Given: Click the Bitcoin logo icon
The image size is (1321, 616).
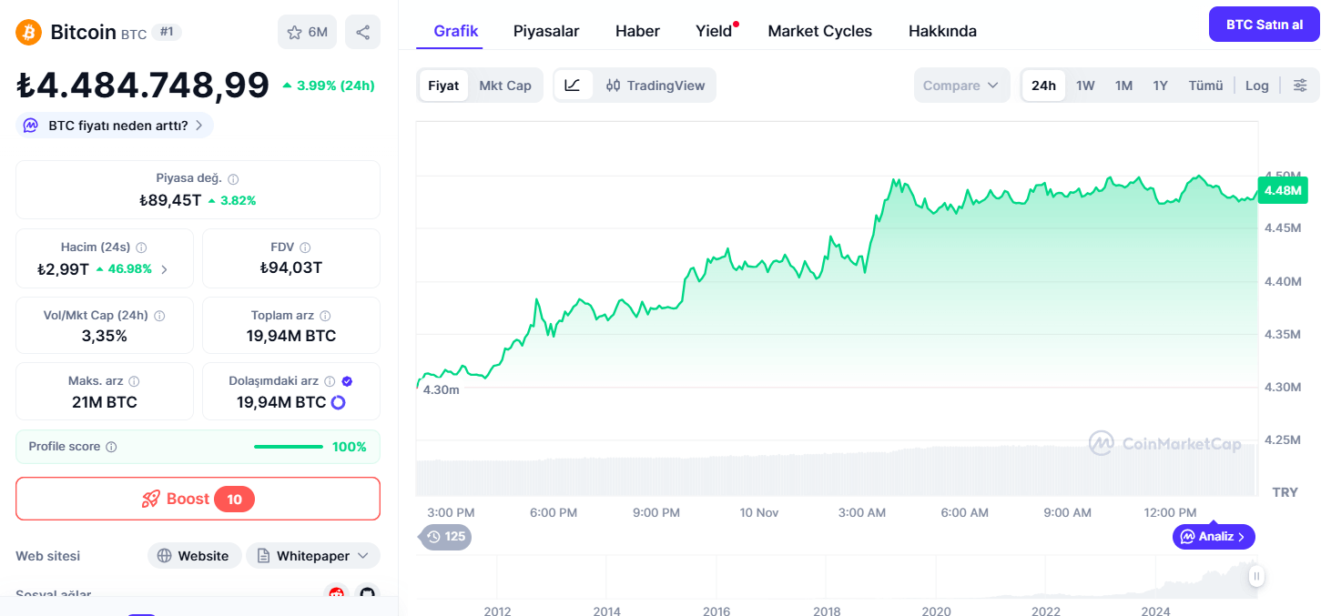Looking at the screenshot, I should (29, 33).
